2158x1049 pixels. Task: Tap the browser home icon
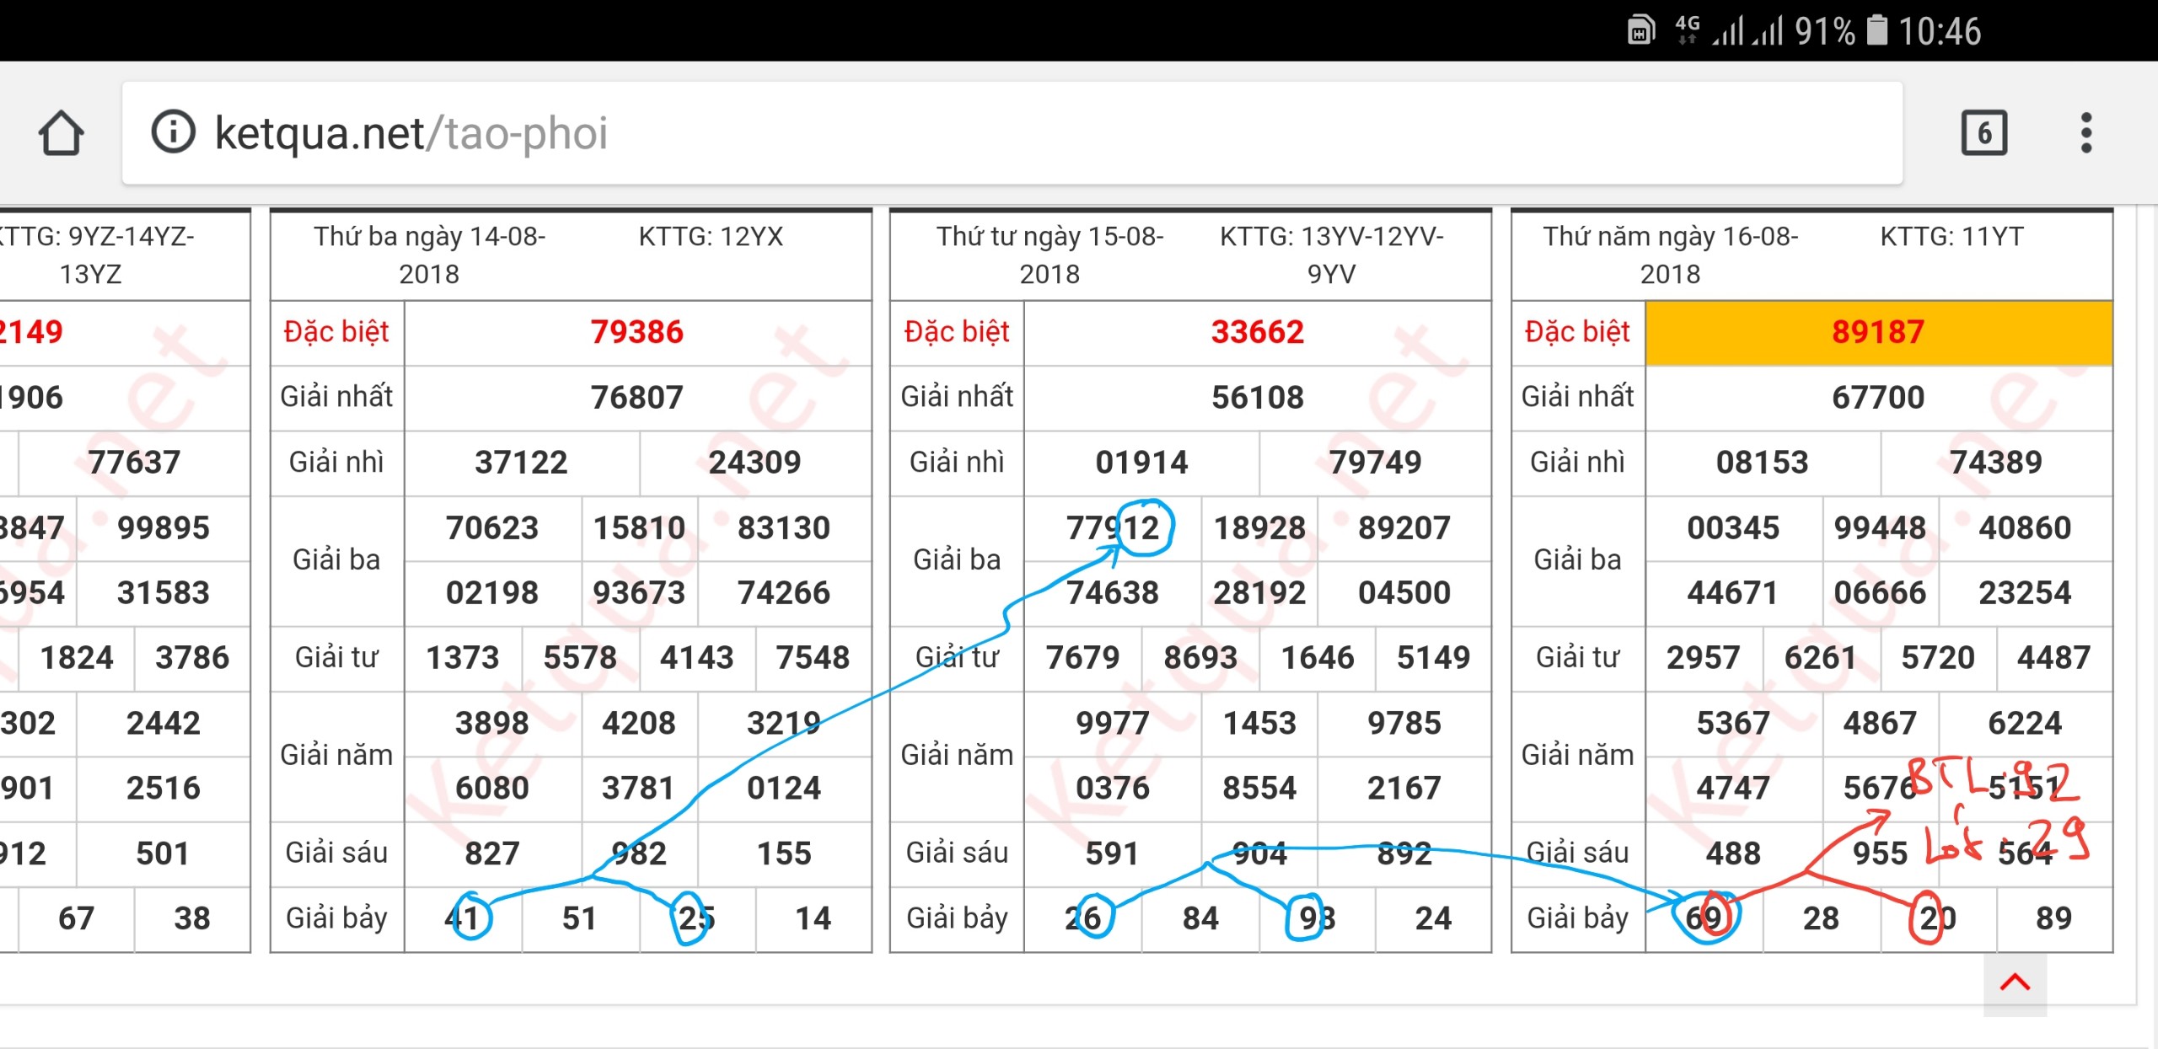[61, 133]
